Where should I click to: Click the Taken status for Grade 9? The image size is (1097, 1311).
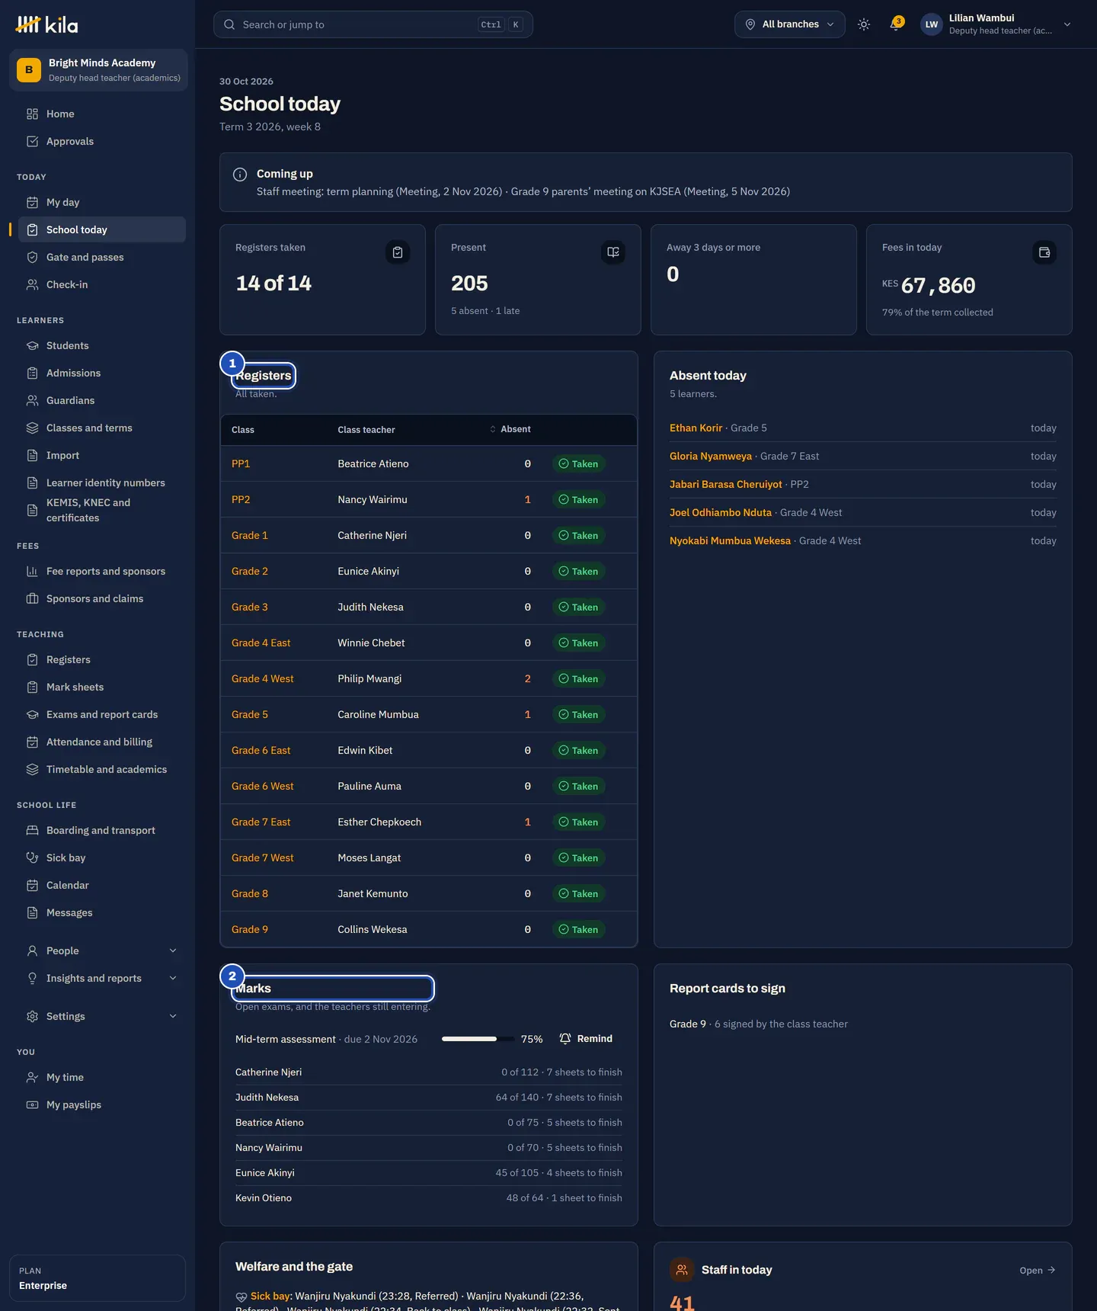[x=579, y=929]
